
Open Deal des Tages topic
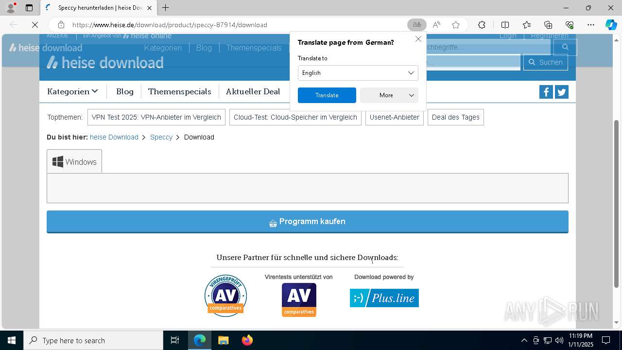pos(456,117)
